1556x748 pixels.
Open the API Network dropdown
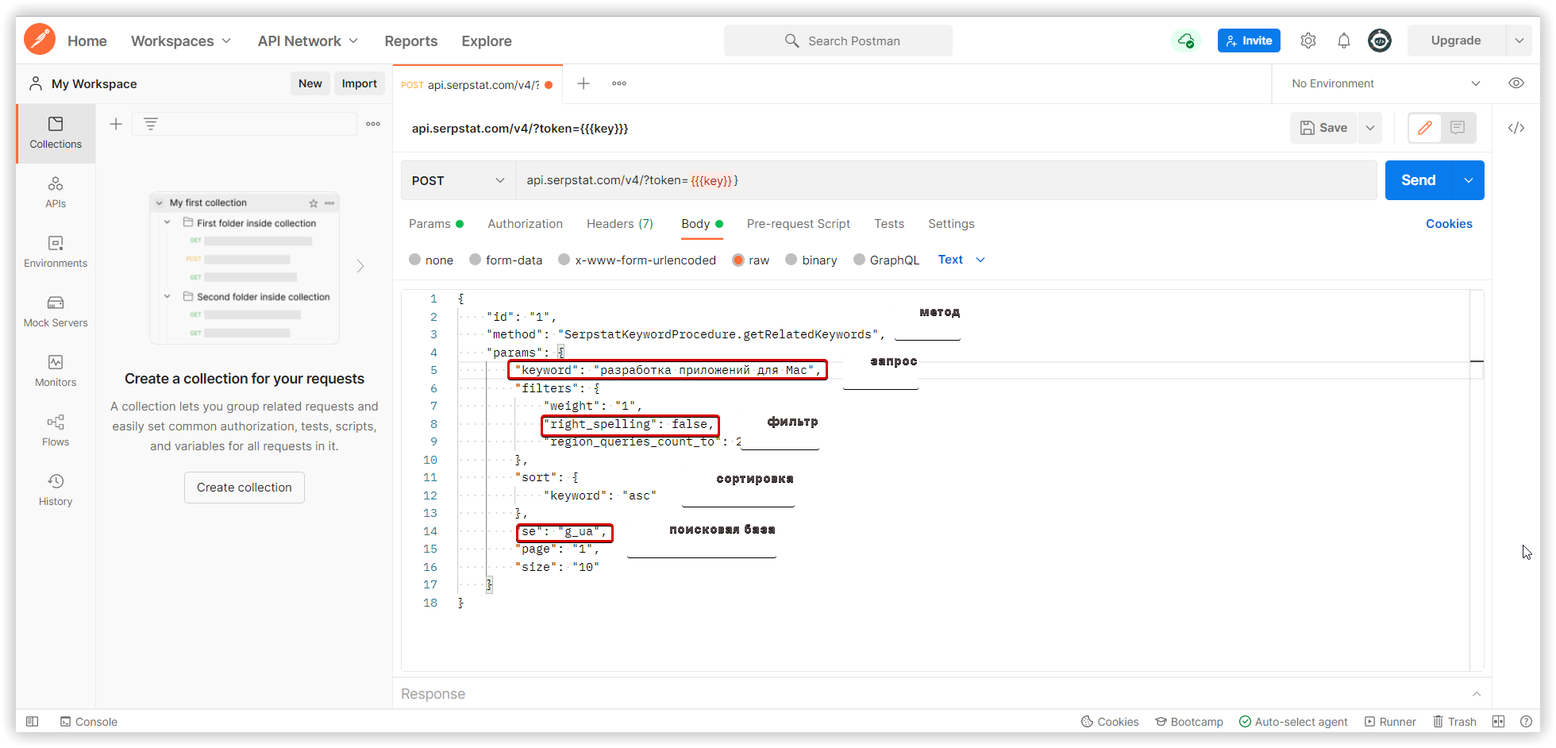308,40
